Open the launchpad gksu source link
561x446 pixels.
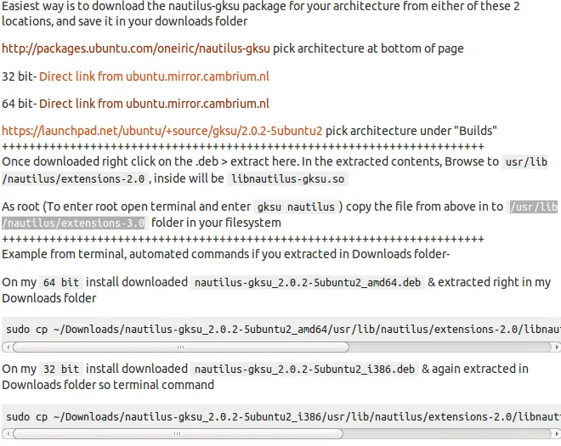(161, 131)
